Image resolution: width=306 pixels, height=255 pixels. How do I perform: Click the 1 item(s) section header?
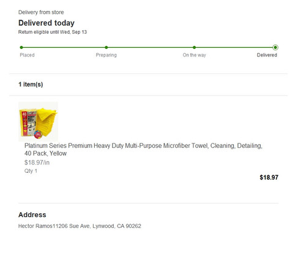[x=31, y=85]
